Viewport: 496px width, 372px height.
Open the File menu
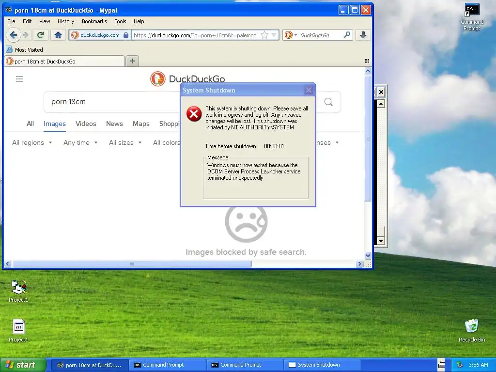tap(11, 21)
